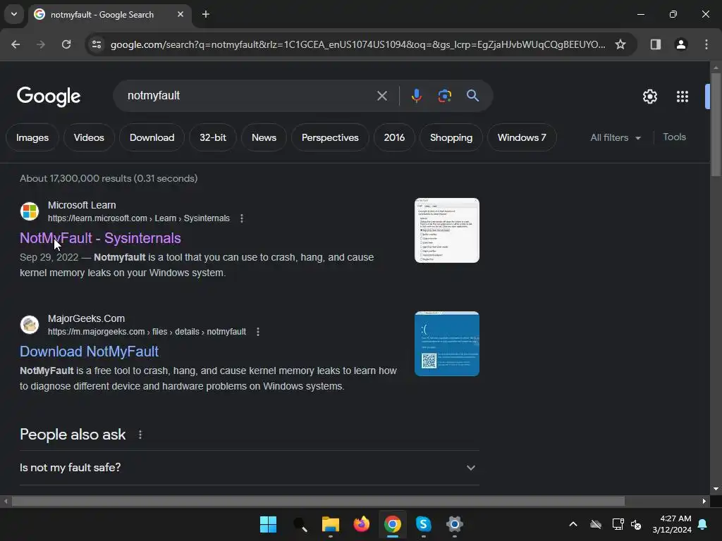
Task: Click the MajorGeeks.Com favicon
Action: point(30,325)
